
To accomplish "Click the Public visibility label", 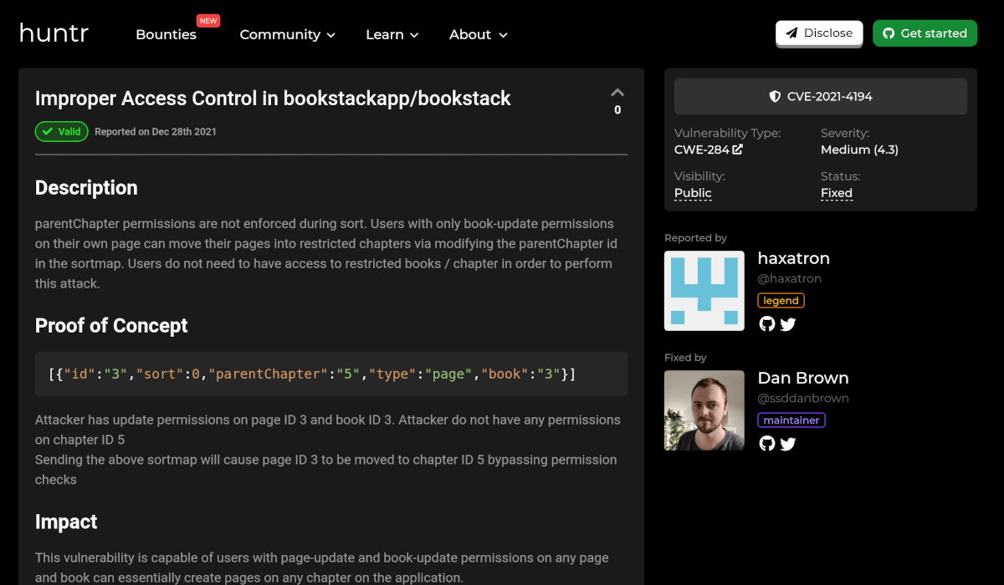I will pyautogui.click(x=693, y=193).
